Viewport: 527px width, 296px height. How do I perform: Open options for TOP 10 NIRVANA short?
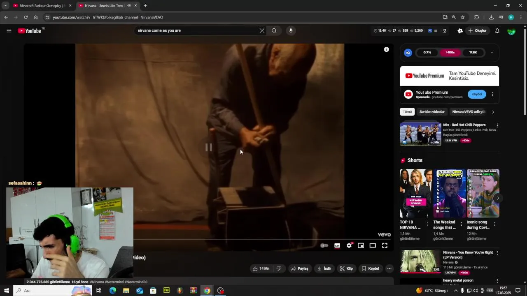pyautogui.click(x=428, y=224)
